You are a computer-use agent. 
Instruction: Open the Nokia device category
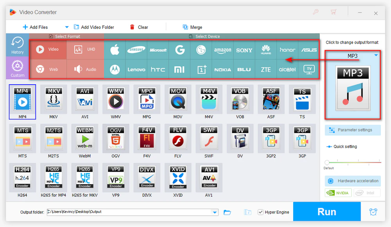pos(223,69)
